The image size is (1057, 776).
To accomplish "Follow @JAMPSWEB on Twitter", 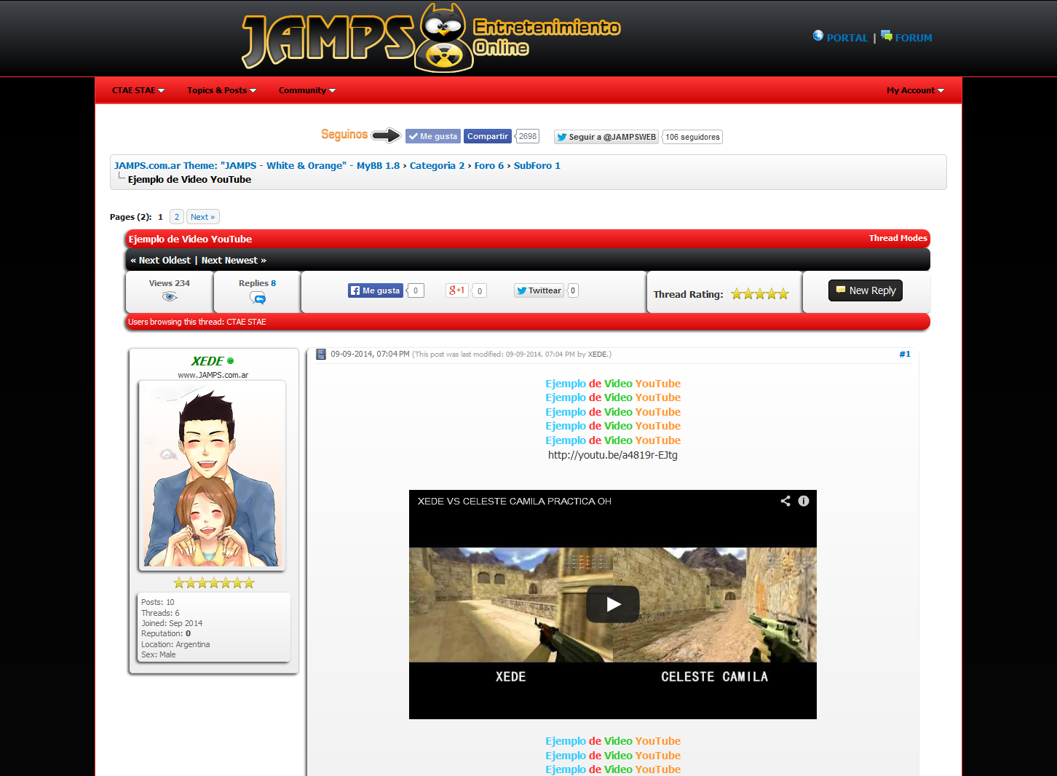I will (x=606, y=137).
